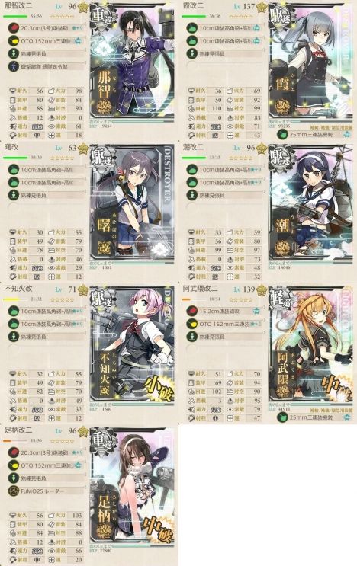This screenshot has width=357, height=566.
Task: Click the 25mm machine gun icon under 霞改二
Action: 281,134
